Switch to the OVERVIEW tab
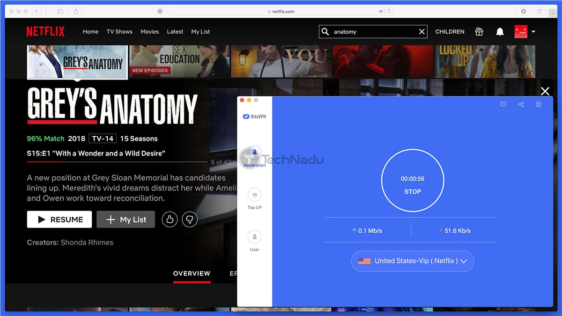This screenshot has height=316, width=562. 192,273
